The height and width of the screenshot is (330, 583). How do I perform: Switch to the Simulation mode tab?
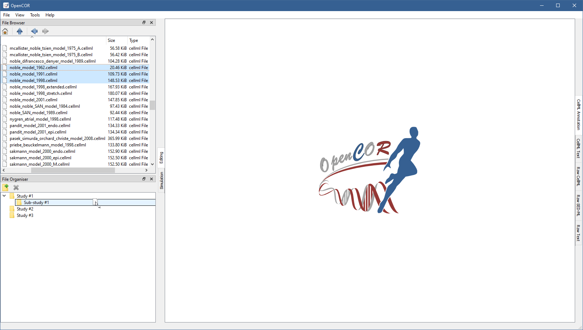162,180
